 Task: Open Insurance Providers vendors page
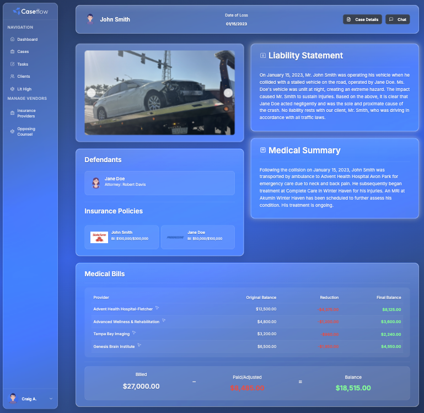click(x=26, y=114)
